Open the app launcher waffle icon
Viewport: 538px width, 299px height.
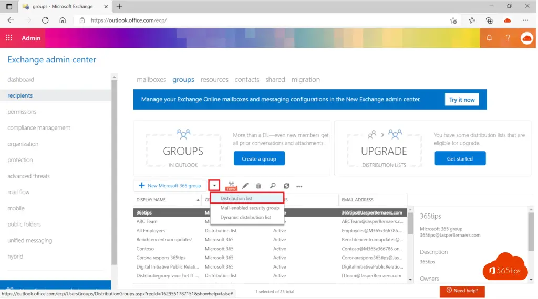pyautogui.click(x=9, y=38)
